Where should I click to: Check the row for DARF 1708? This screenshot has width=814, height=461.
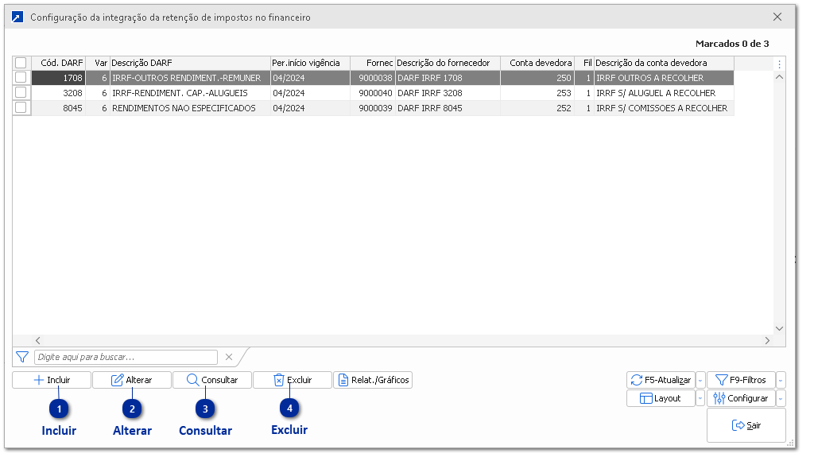coord(21,79)
